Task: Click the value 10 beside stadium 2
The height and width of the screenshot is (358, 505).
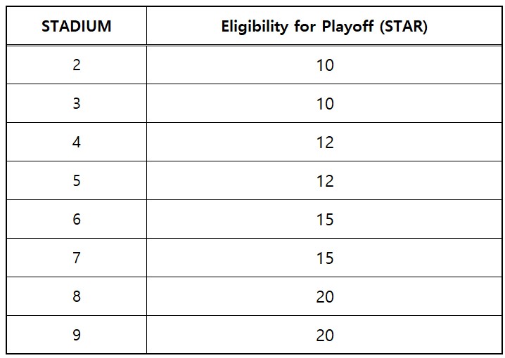Action: click(325, 65)
